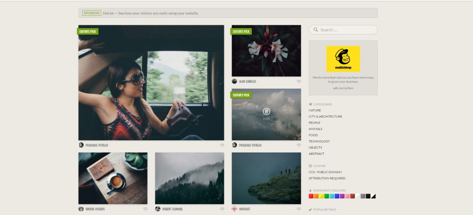Viewport: 473px width, 215px height.
Task: Click the search magnifier icon
Action: [x=316, y=30]
